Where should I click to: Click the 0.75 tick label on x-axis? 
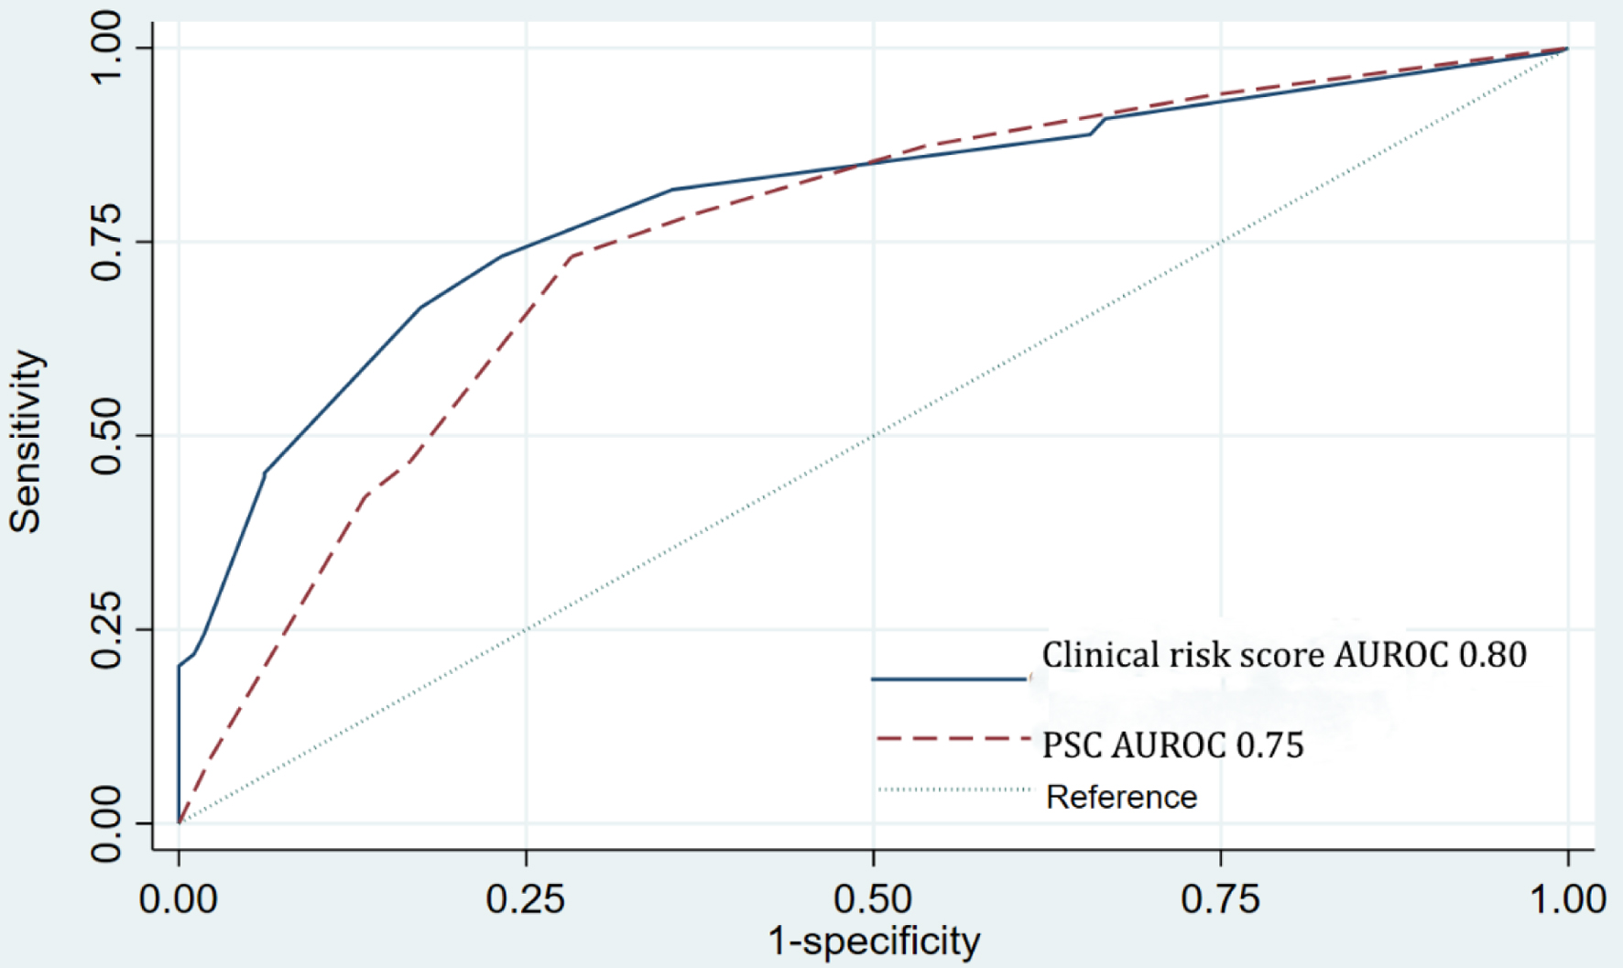click(x=1220, y=898)
